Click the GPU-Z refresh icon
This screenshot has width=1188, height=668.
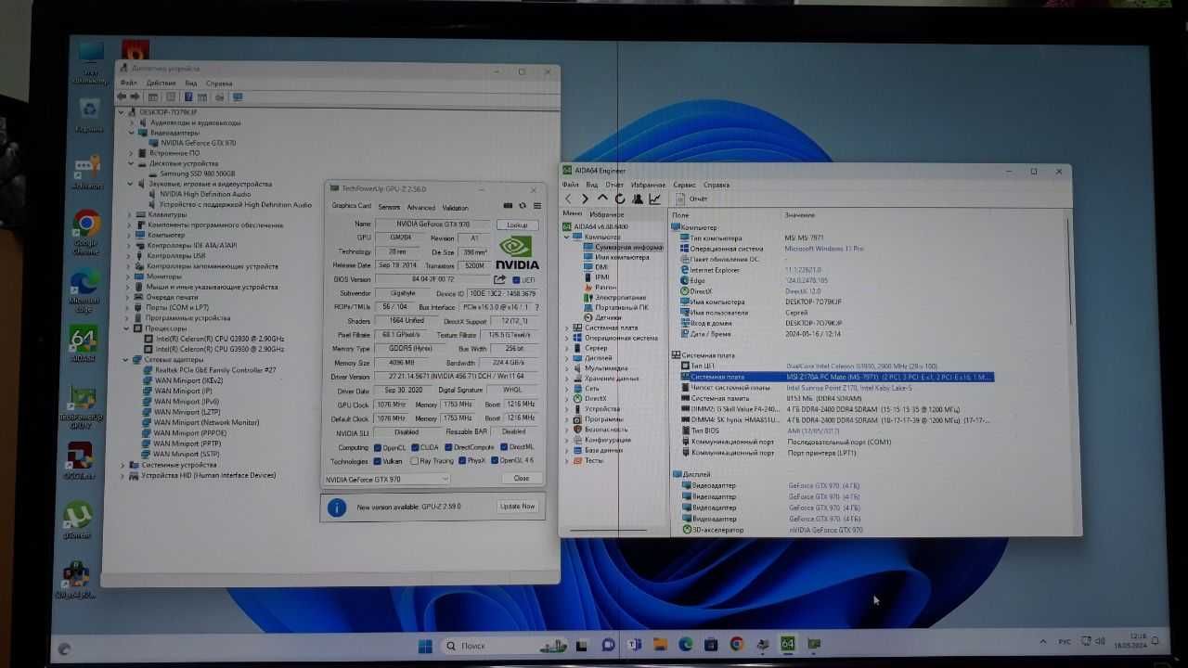pyautogui.click(x=523, y=206)
